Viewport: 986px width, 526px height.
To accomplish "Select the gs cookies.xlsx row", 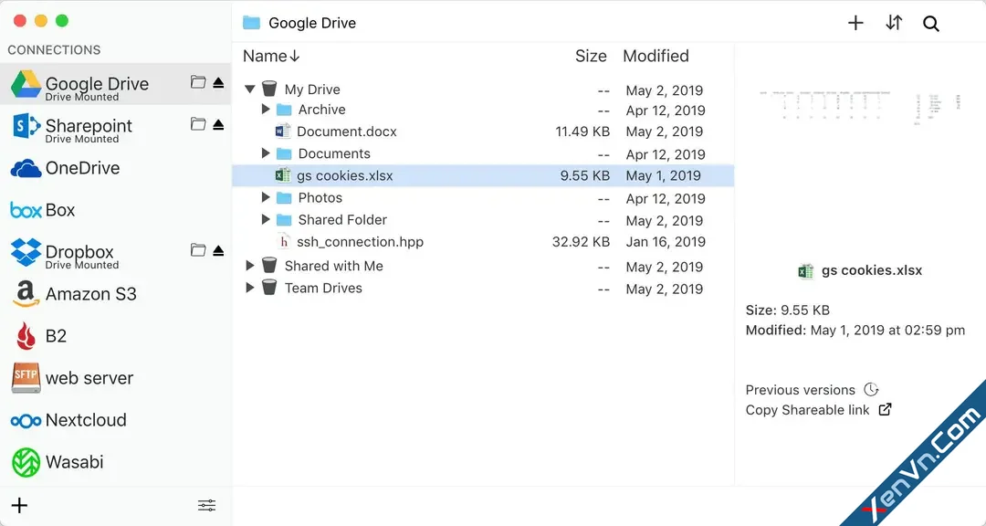I will tap(483, 175).
